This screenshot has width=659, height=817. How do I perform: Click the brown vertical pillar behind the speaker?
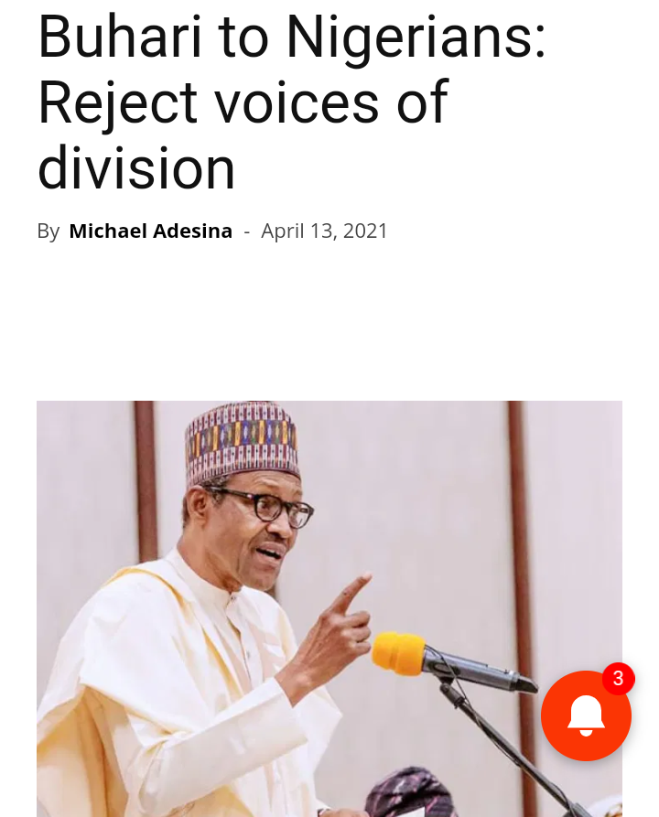[146, 479]
